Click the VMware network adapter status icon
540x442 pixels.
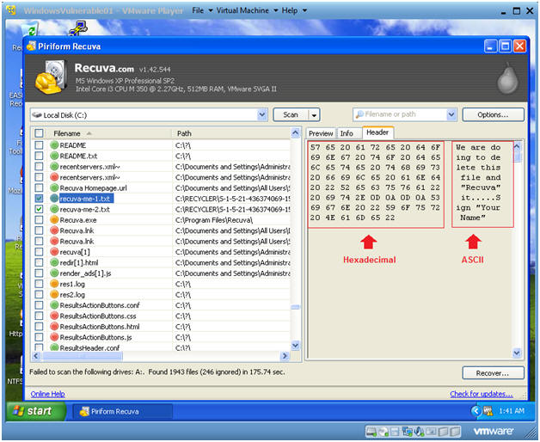point(407,432)
